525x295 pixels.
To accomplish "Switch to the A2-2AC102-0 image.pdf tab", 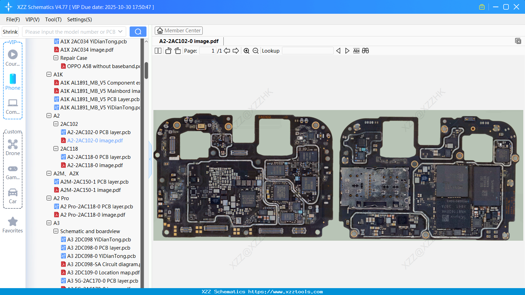I will tap(188, 41).
